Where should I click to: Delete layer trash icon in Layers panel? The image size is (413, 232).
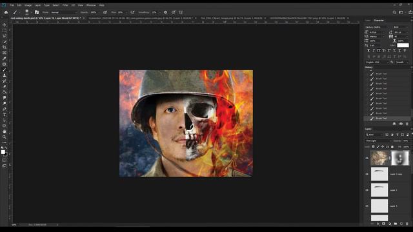pyautogui.click(x=407, y=224)
